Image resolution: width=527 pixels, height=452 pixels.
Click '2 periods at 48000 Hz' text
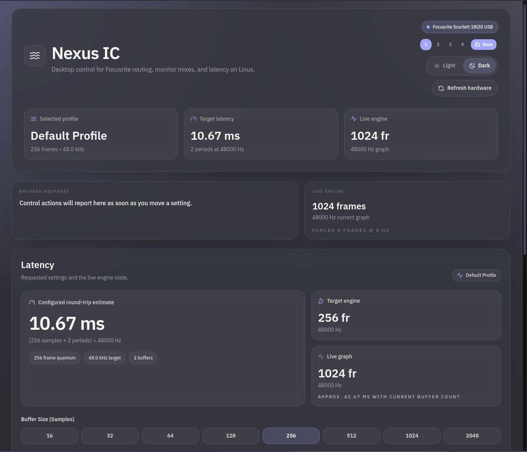click(217, 149)
